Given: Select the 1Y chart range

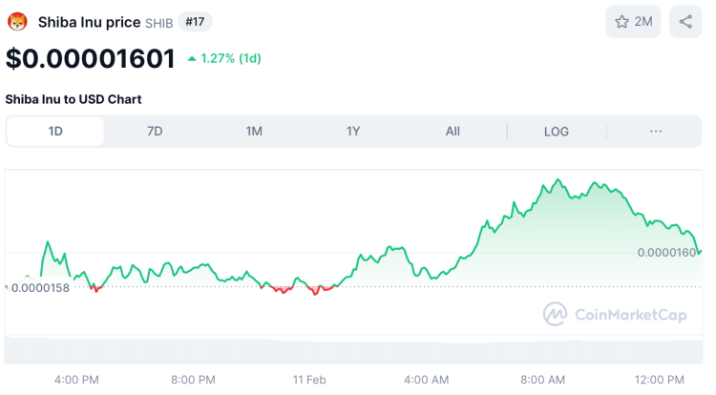Looking at the screenshot, I should click(353, 132).
